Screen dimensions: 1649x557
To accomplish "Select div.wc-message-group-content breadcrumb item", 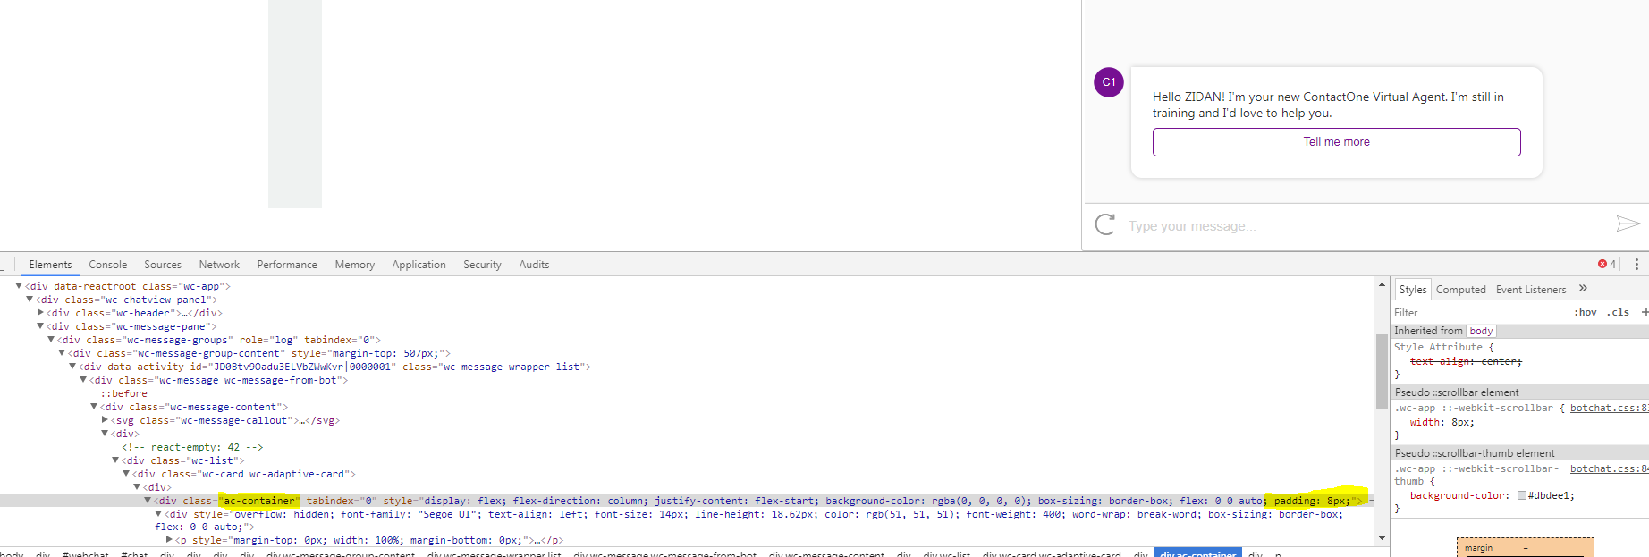I will 341,553.
